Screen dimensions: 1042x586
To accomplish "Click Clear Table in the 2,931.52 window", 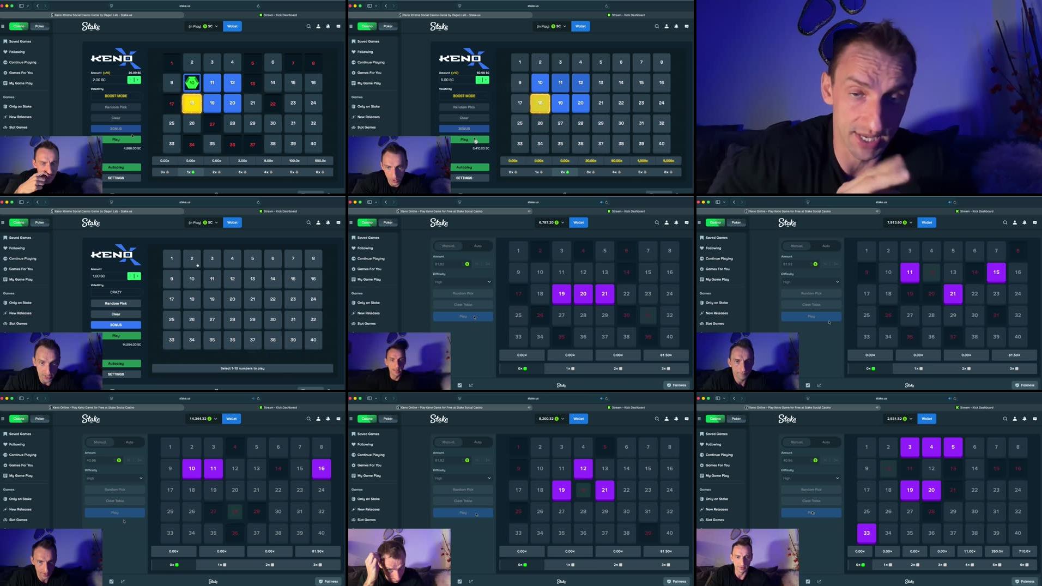I will (811, 500).
